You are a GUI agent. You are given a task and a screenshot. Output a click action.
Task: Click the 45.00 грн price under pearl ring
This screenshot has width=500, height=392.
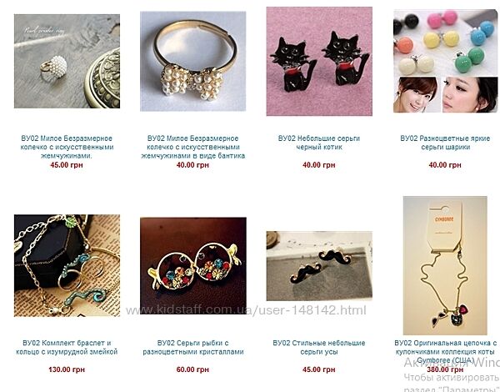67,165
